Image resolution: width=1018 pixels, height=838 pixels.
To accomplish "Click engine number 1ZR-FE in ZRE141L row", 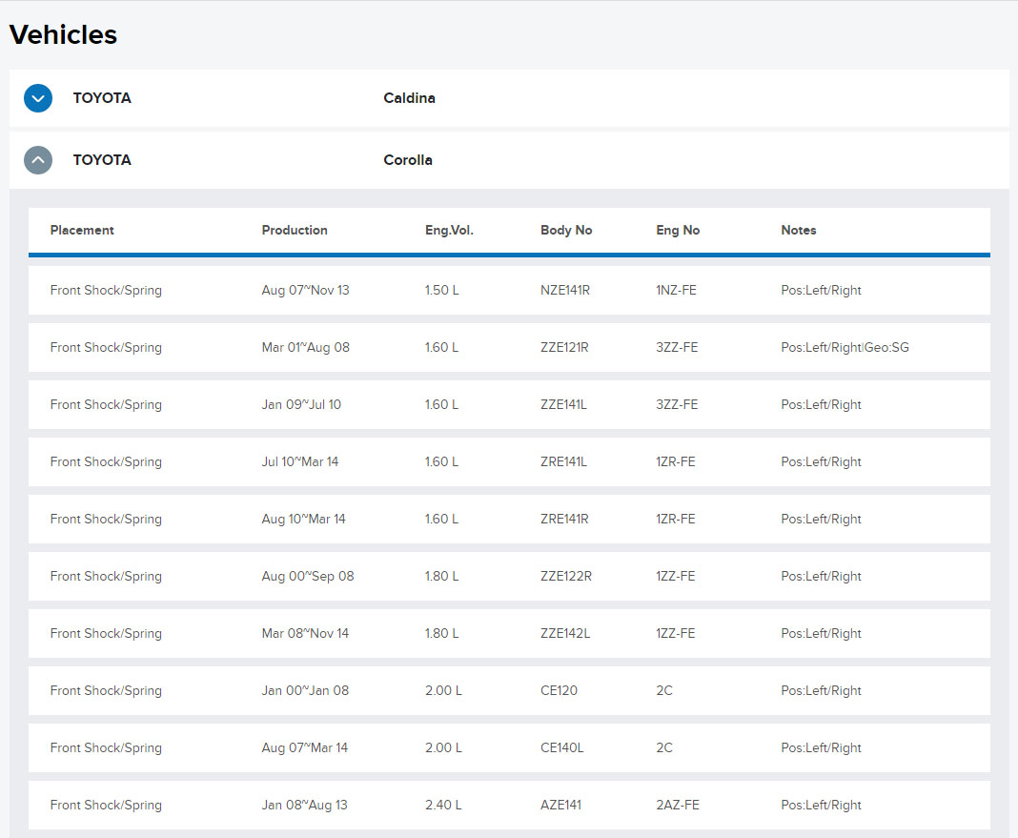I will click(675, 461).
